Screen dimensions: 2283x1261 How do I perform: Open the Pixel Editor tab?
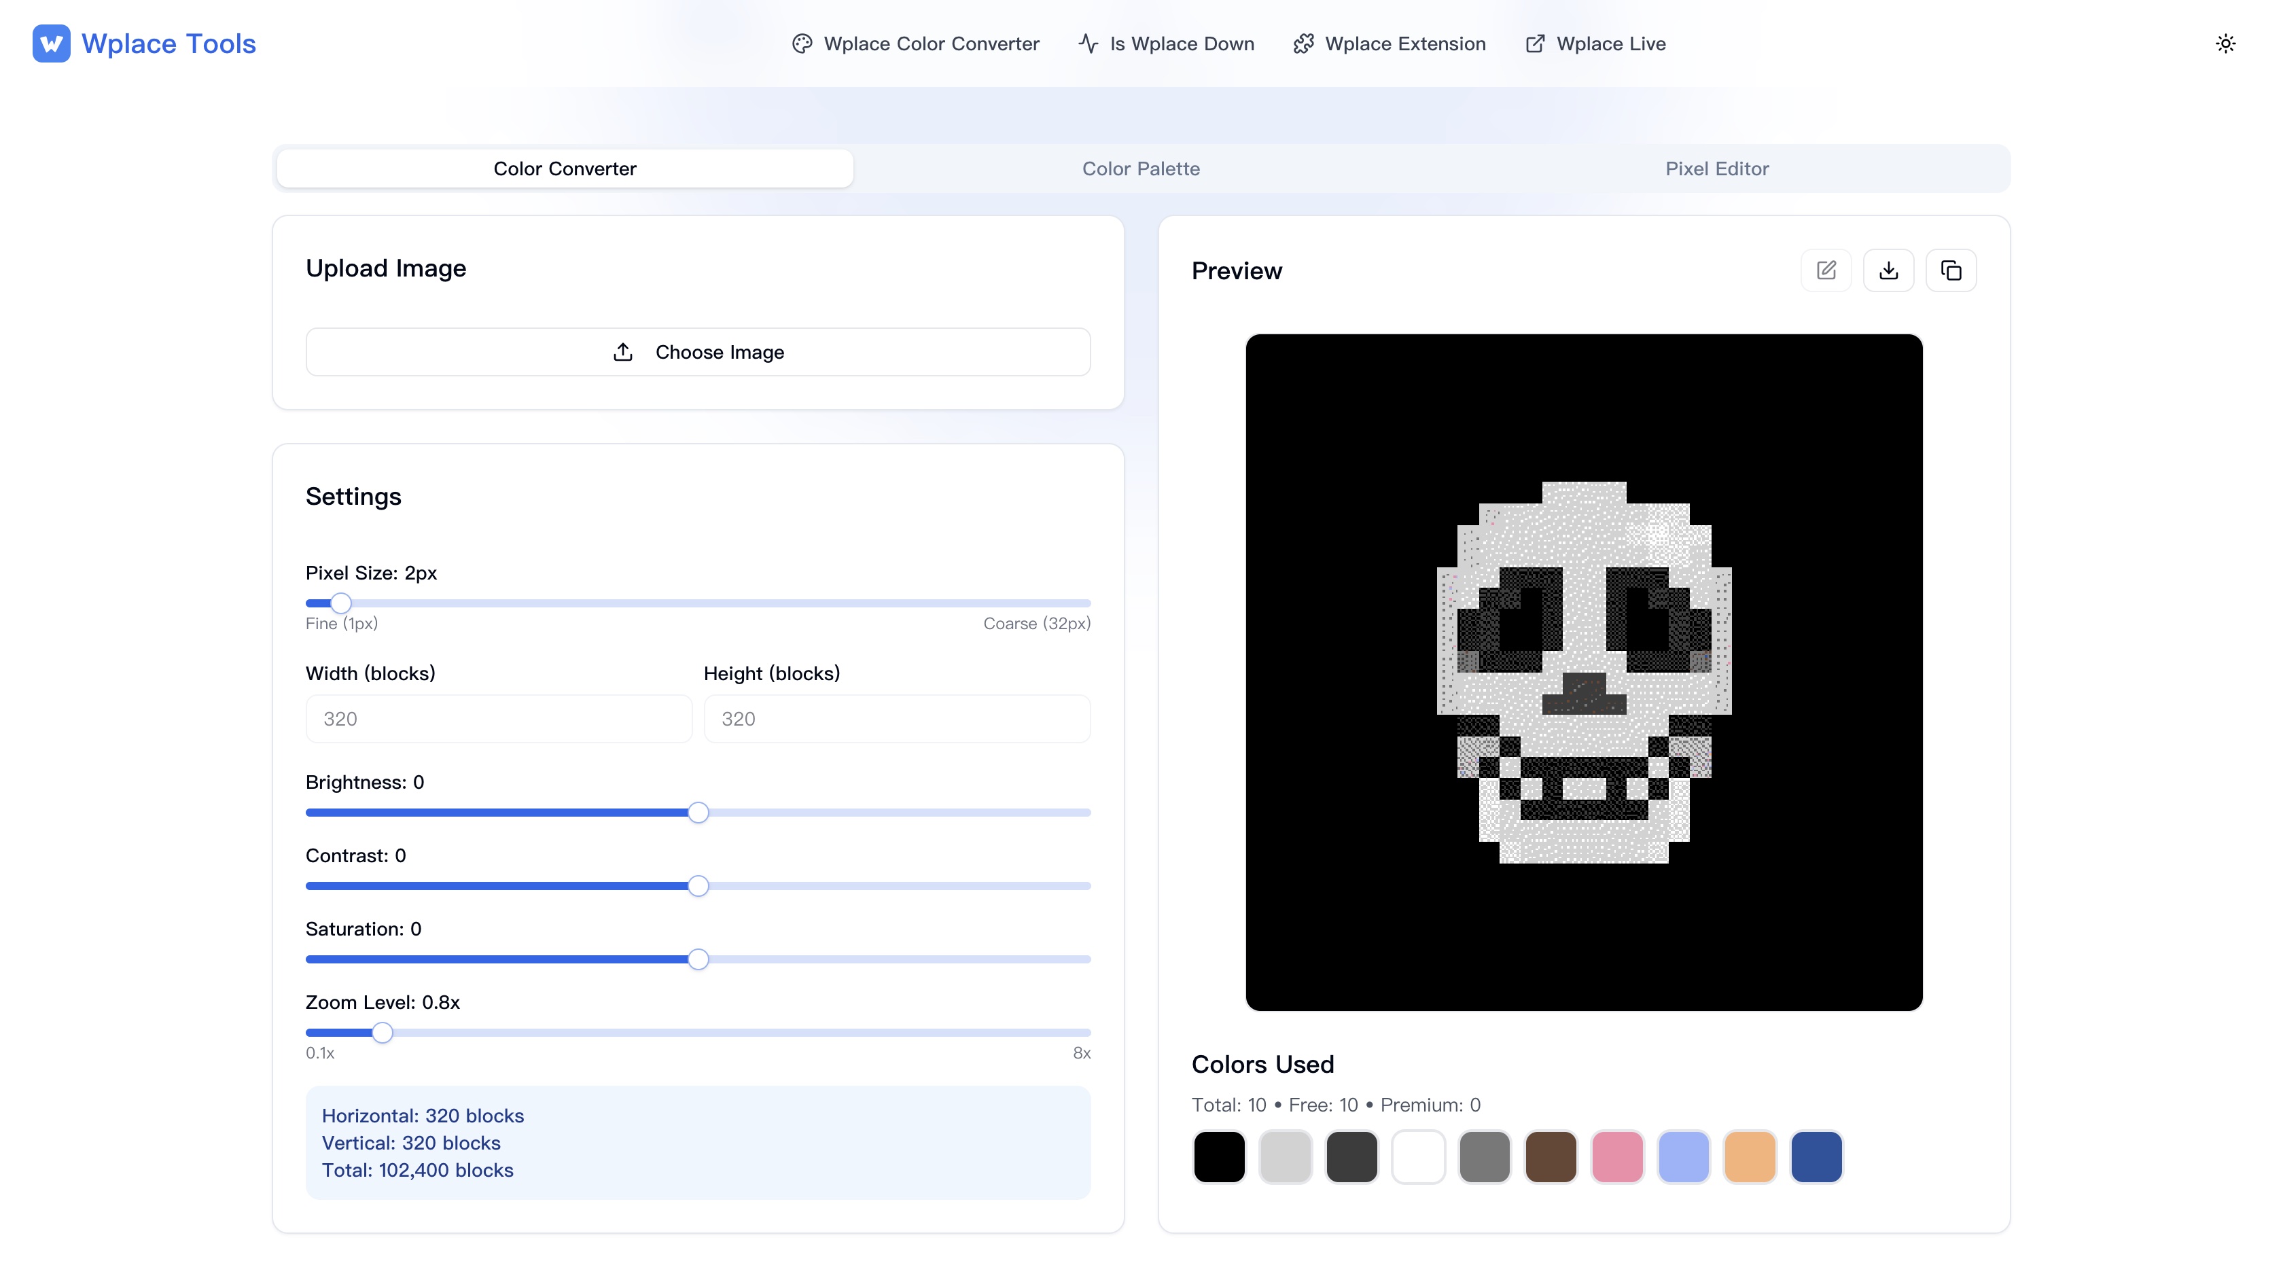point(1717,168)
